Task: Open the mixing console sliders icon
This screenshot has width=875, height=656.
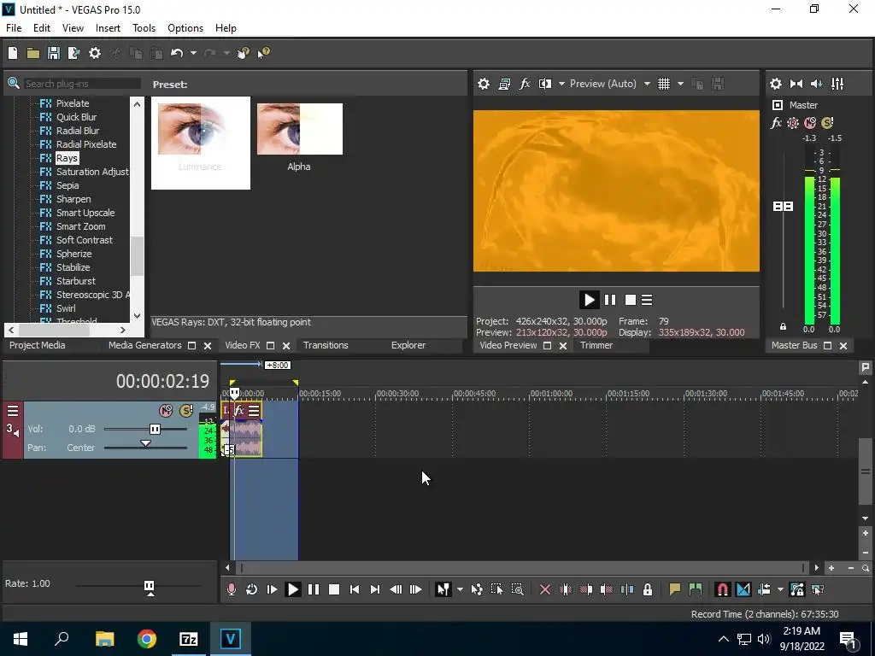Action: (837, 84)
